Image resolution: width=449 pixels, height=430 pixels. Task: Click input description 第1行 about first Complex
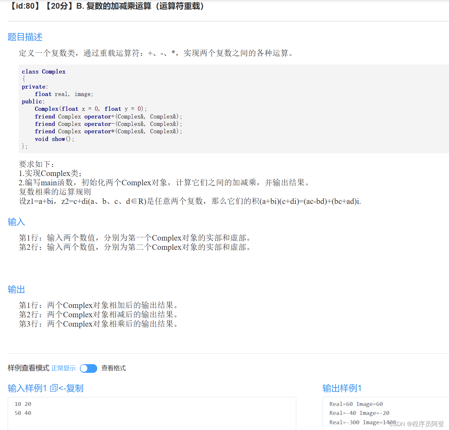click(x=135, y=238)
